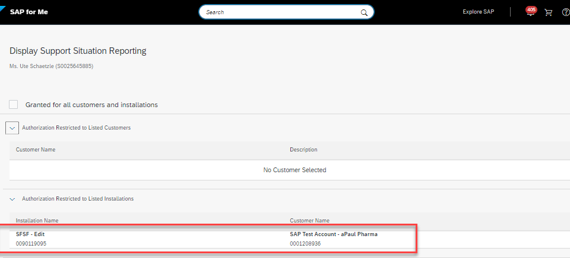Click SAP Test Account - aPaul Pharma
The height and width of the screenshot is (258, 570).
[334, 234]
